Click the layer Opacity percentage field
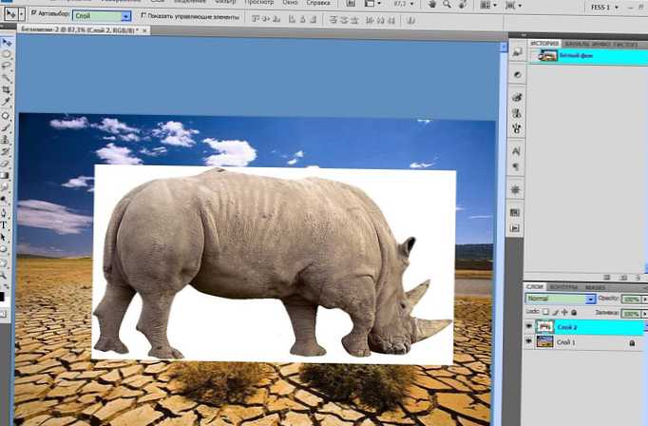This screenshot has width=648, height=426. pos(631,299)
